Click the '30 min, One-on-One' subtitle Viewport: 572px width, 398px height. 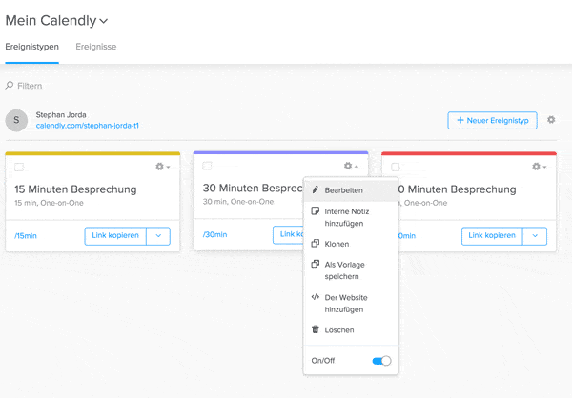click(x=238, y=202)
